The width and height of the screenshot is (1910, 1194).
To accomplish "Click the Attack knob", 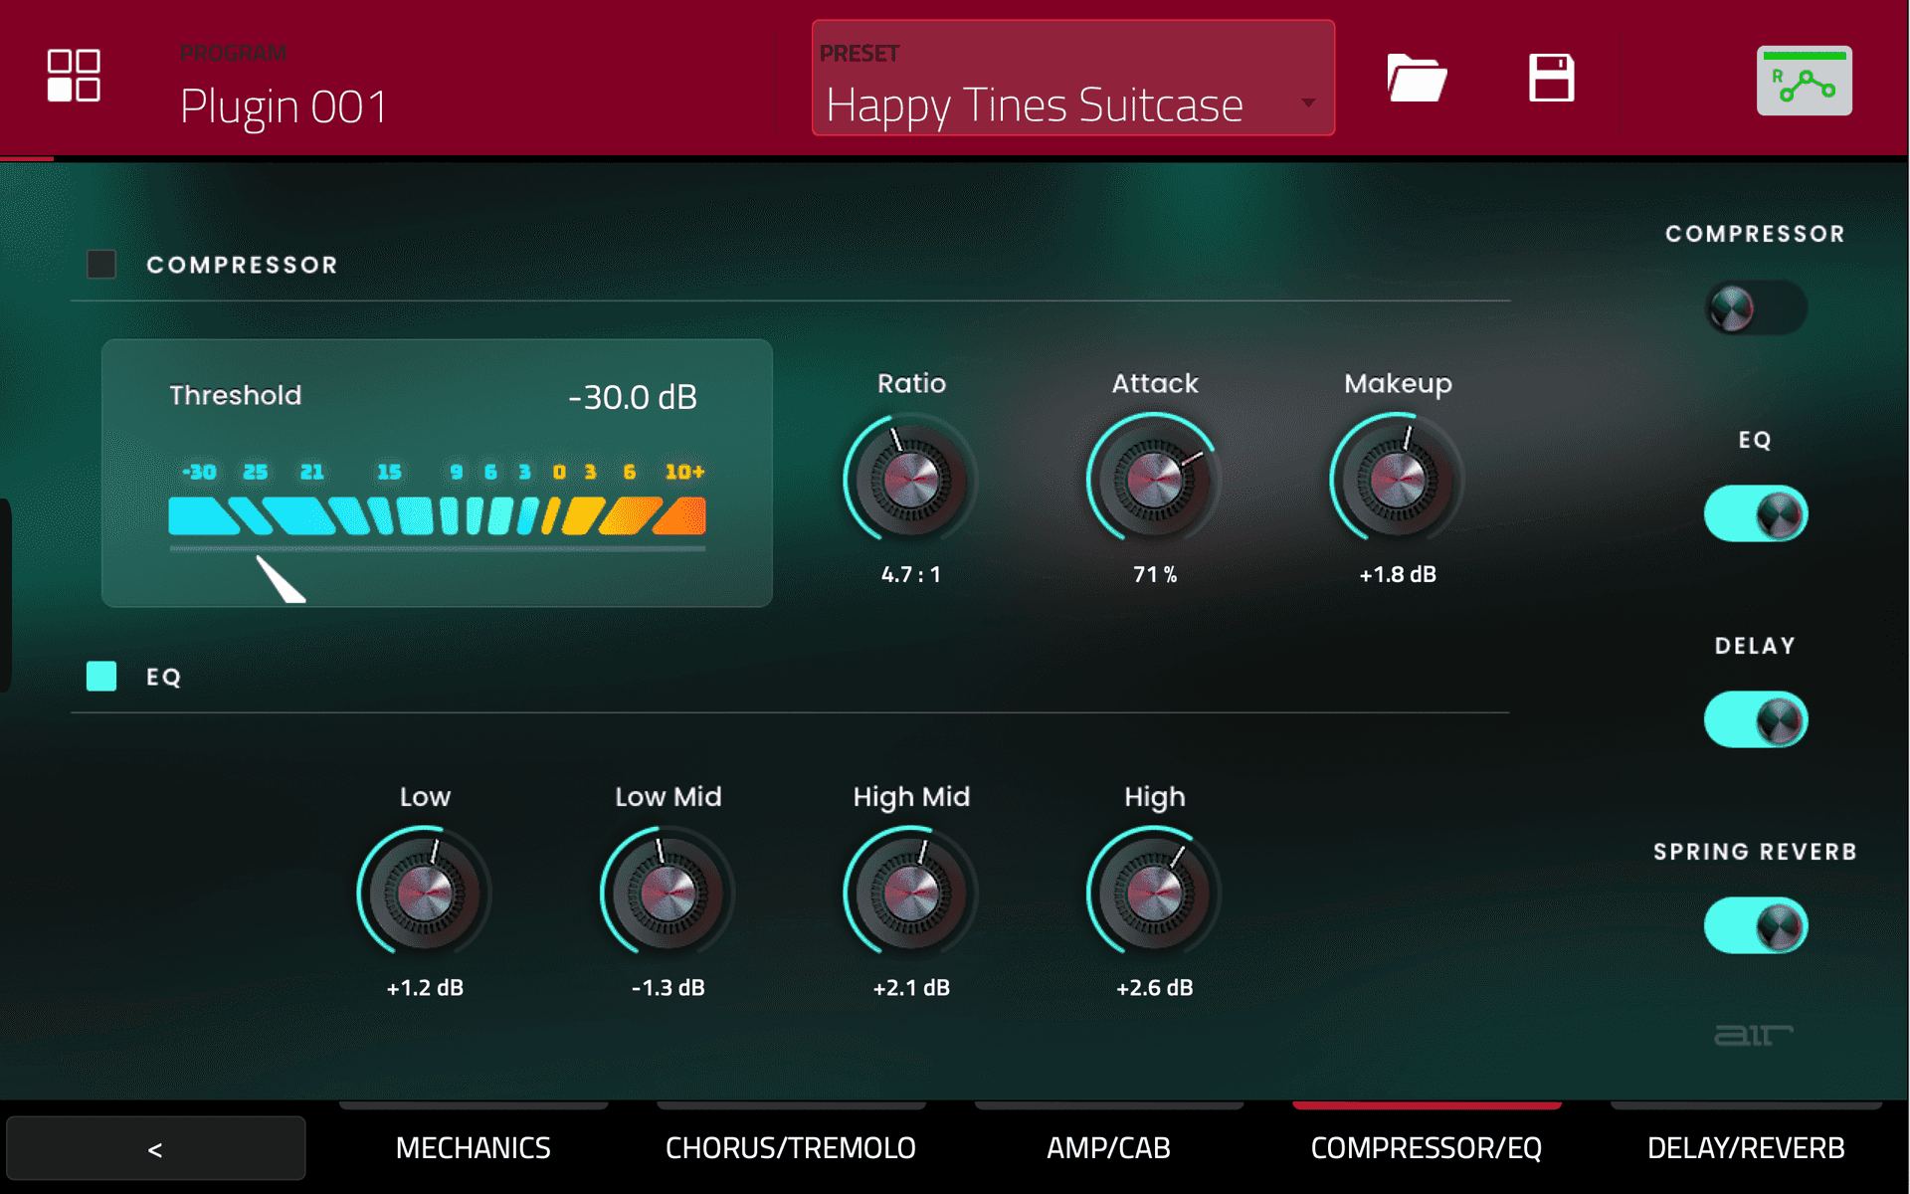I will pos(1154,481).
